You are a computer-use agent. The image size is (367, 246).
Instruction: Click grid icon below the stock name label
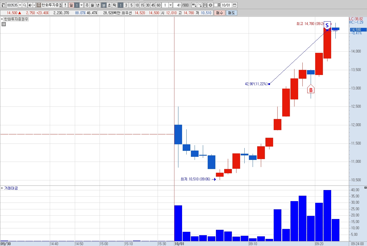pyautogui.click(x=4, y=24)
